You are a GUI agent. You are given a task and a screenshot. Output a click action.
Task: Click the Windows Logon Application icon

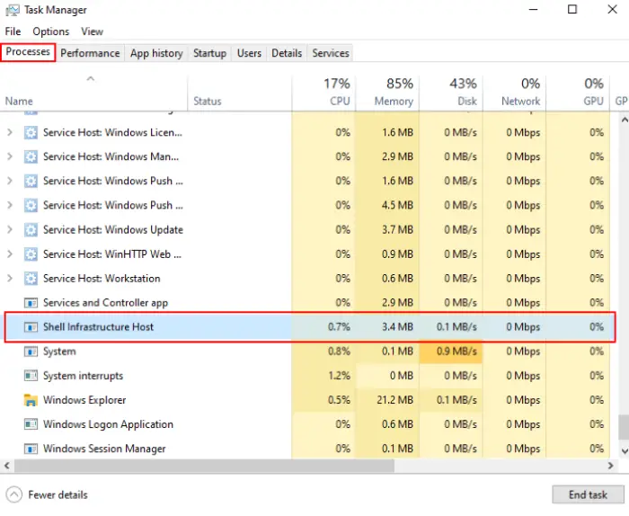click(x=31, y=424)
